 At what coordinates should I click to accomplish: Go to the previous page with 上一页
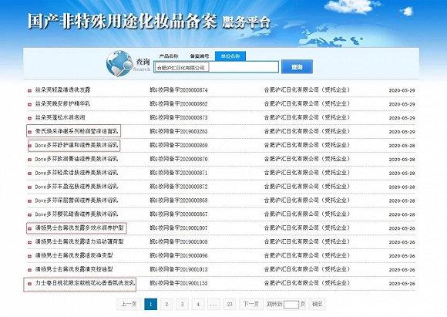129,304
